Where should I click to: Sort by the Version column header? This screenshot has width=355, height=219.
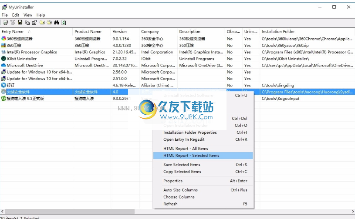(125, 32)
